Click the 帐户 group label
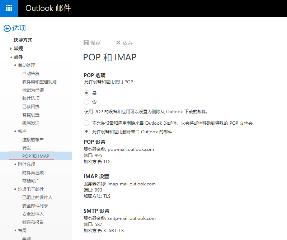287x240 pixels. (22, 131)
